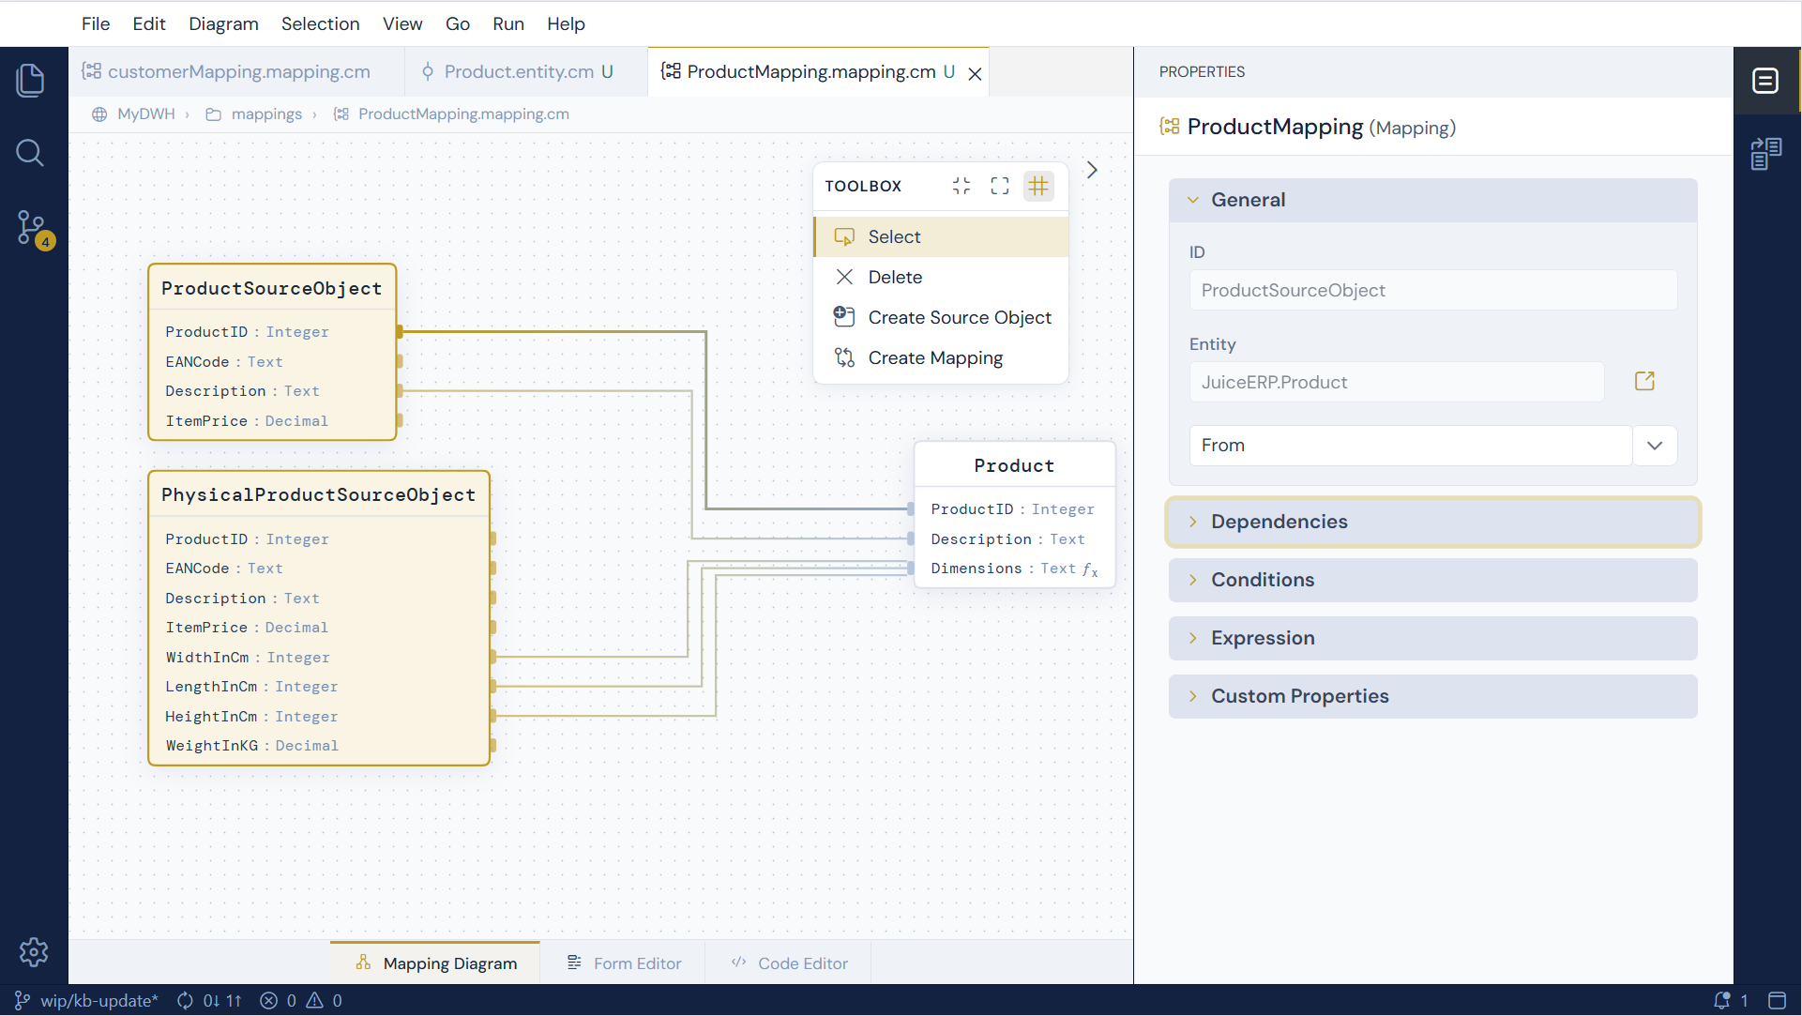Toggle the layout panel icon in status bar
Image resolution: width=1802 pixels, height=1016 pixels.
click(1777, 1001)
